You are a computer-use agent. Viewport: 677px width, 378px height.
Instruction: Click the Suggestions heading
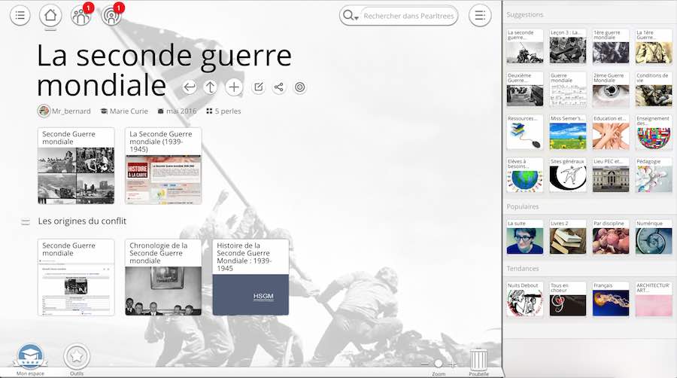coord(524,15)
